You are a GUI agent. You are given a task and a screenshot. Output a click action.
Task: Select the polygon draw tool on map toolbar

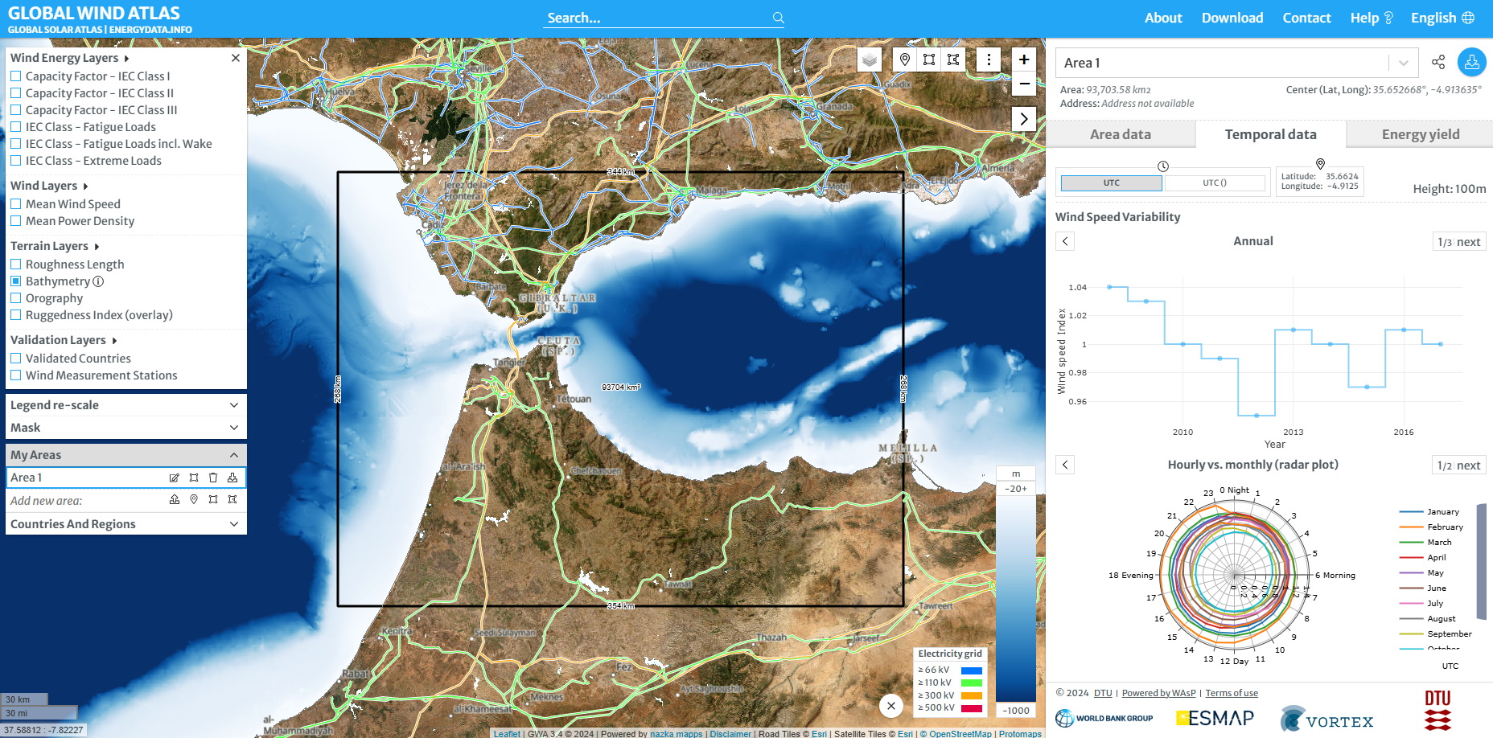953,59
